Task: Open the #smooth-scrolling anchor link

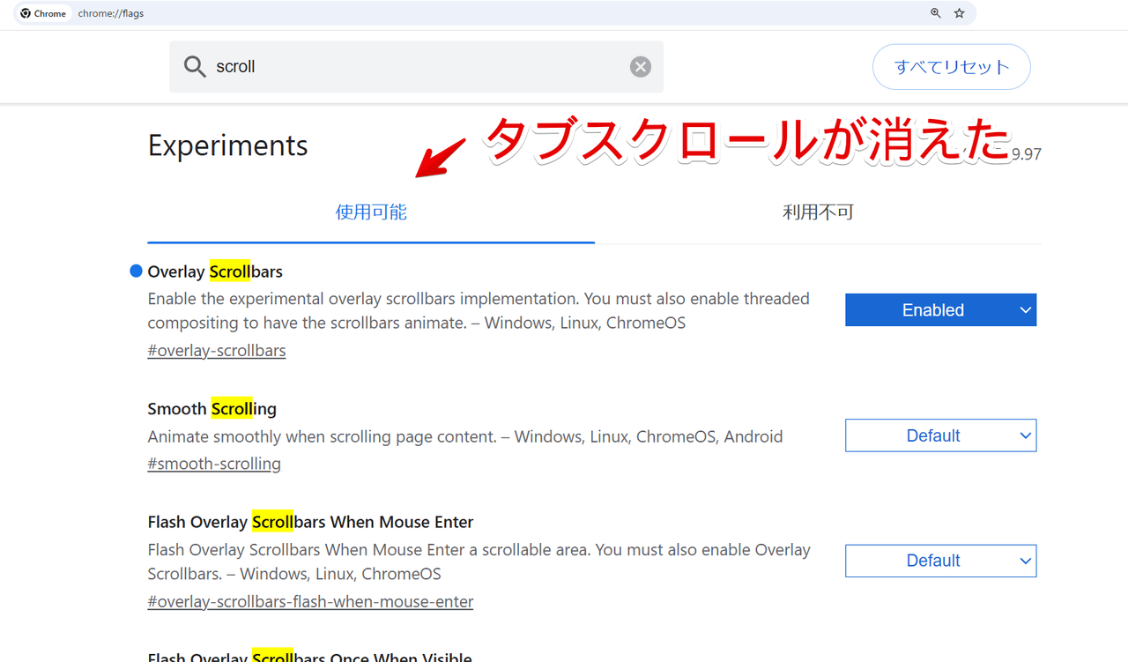Action: (x=214, y=464)
